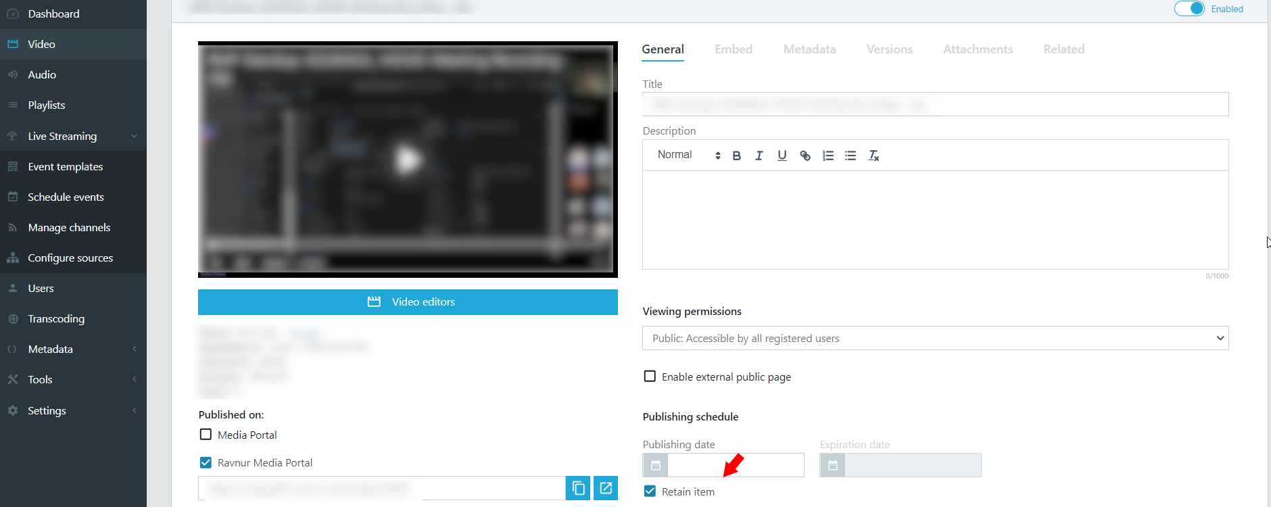Image resolution: width=1271 pixels, height=507 pixels.
Task: Toggle underline text formatting
Action: tap(782, 155)
